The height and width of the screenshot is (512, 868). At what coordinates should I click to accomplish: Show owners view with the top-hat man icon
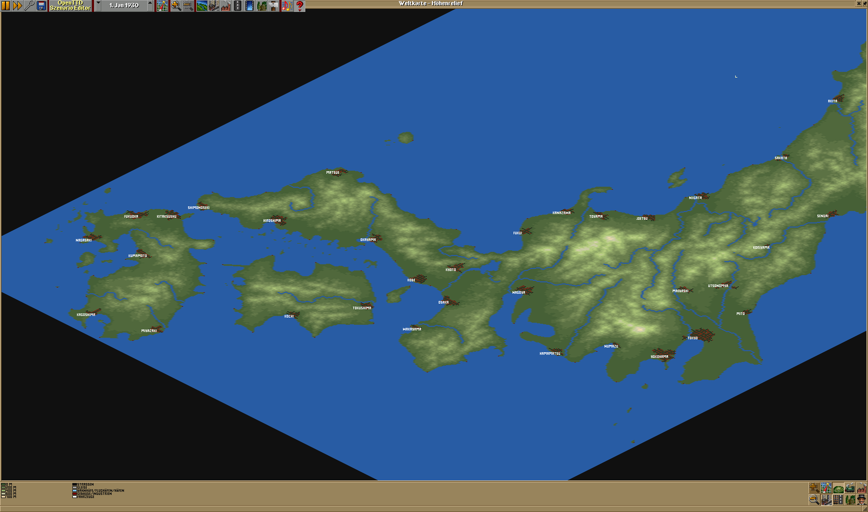coord(861,500)
